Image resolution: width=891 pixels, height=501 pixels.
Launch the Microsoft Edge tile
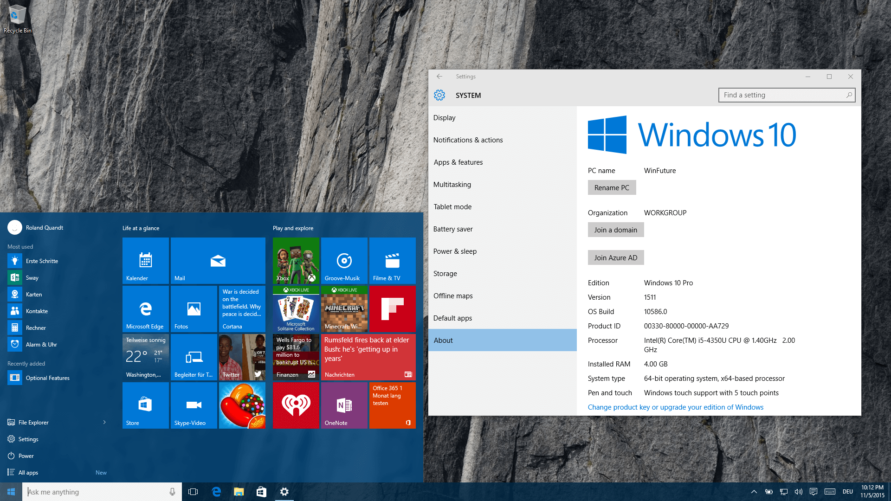(145, 309)
